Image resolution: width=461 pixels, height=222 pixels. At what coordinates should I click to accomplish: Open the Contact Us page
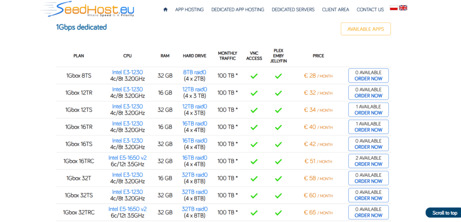pos(370,10)
